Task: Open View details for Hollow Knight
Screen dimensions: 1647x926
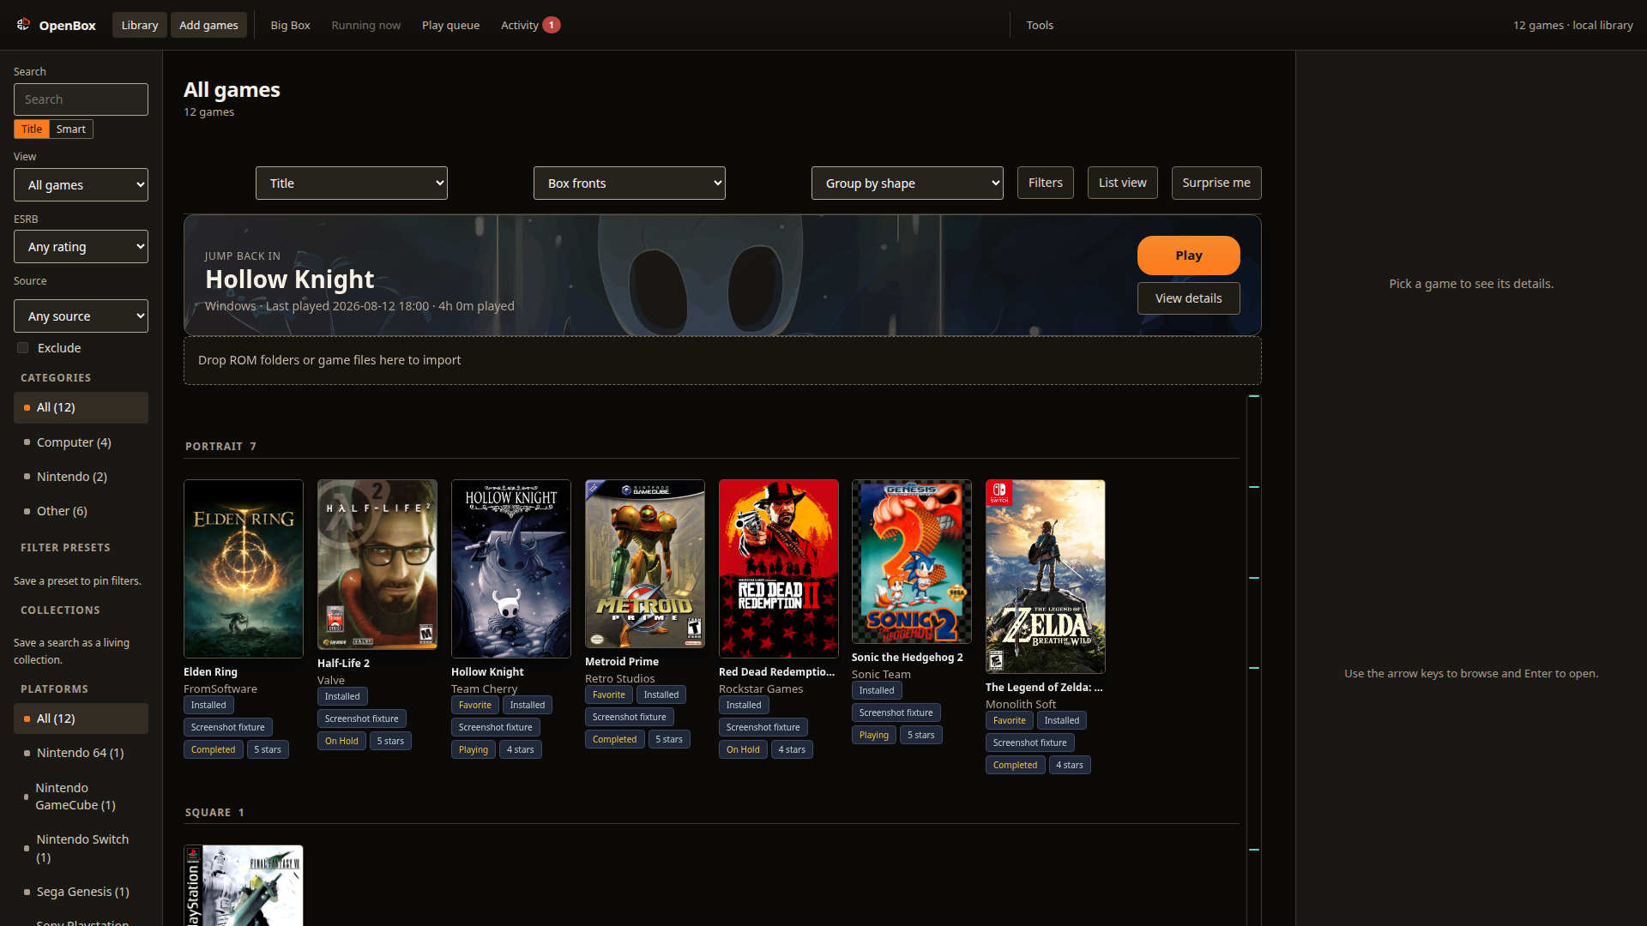Action: 1188,298
